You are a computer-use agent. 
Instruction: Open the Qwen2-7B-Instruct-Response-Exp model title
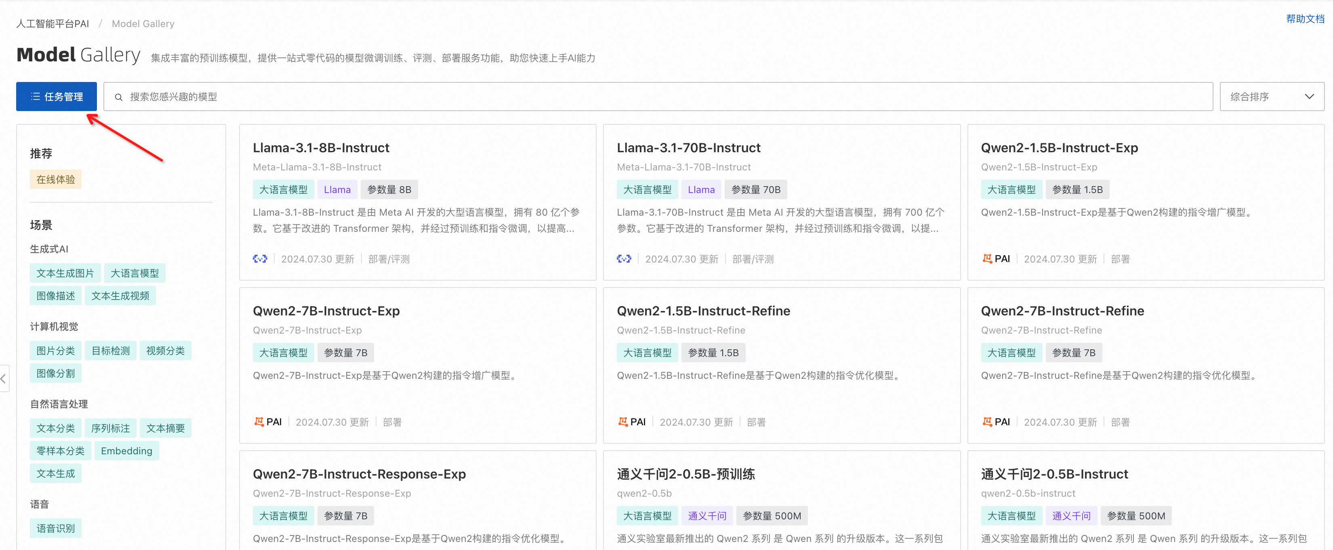[359, 474]
